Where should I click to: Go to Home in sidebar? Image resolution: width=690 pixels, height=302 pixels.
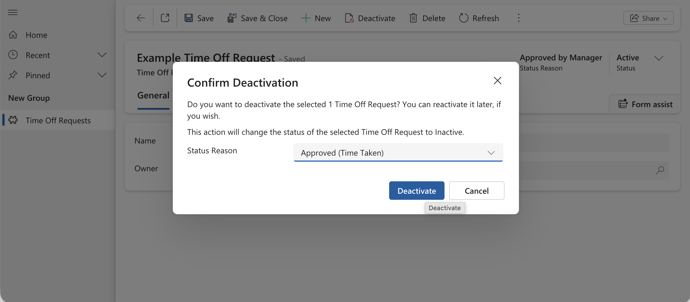(x=58, y=35)
